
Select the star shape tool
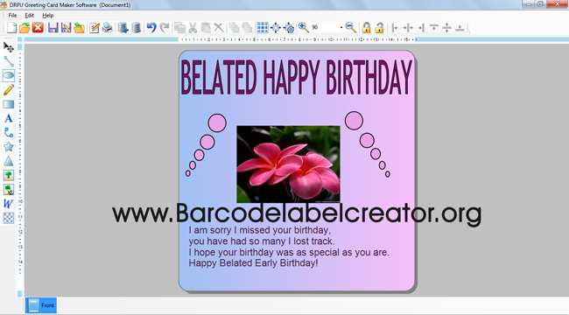9,147
